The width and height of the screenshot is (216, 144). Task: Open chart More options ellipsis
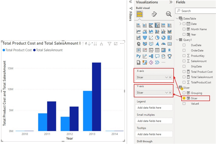click(x=122, y=43)
